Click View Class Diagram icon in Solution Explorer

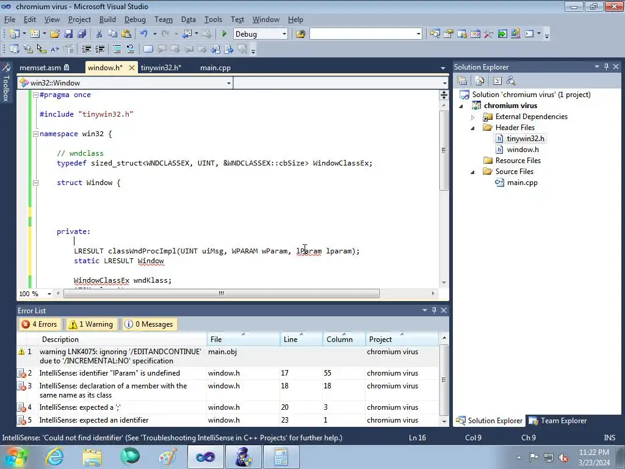pyautogui.click(x=511, y=81)
